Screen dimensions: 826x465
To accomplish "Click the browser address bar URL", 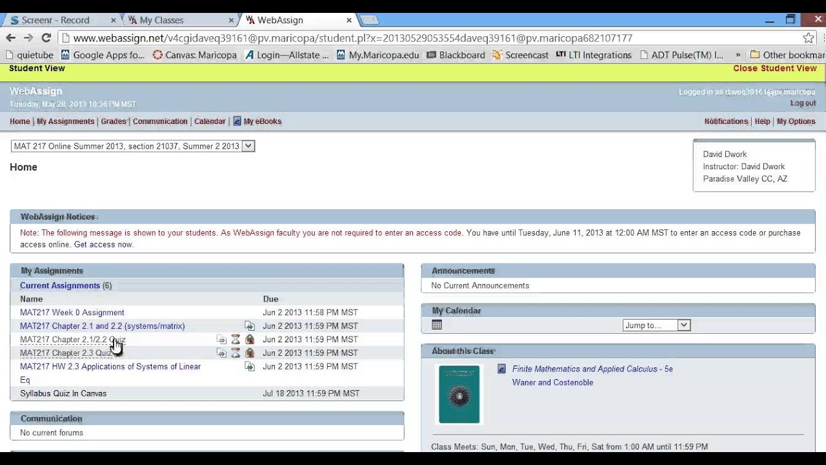I will pos(353,38).
